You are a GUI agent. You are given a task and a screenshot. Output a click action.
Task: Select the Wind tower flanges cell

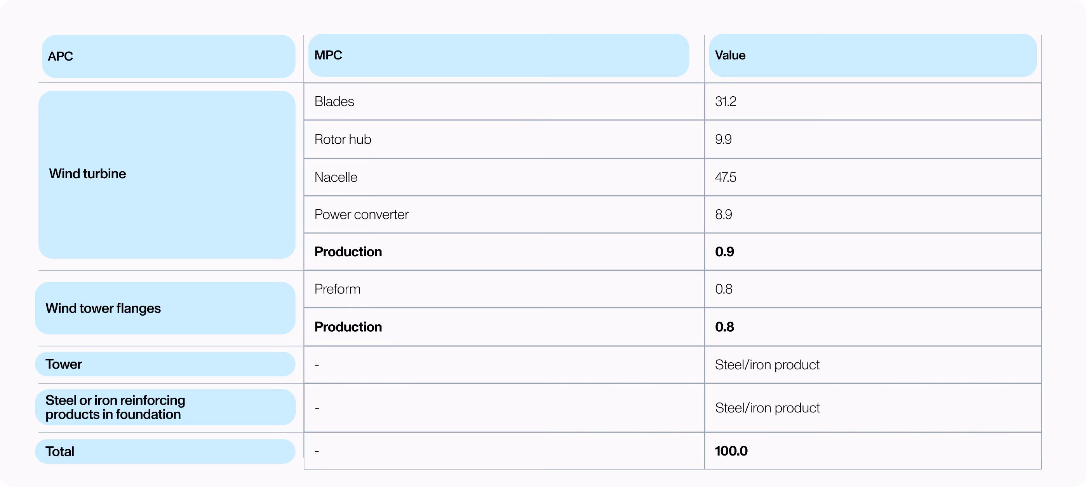pos(165,308)
